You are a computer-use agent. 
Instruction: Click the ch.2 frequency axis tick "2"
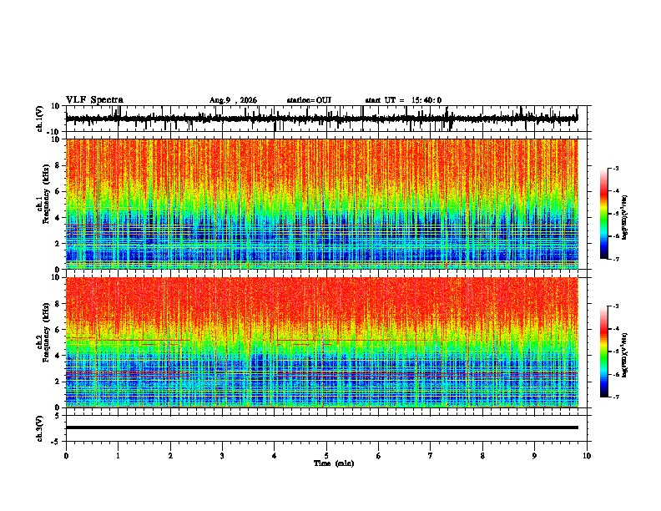pos(58,382)
